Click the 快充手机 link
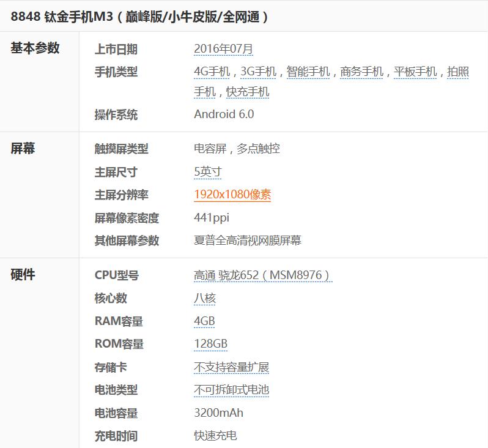 248,92
